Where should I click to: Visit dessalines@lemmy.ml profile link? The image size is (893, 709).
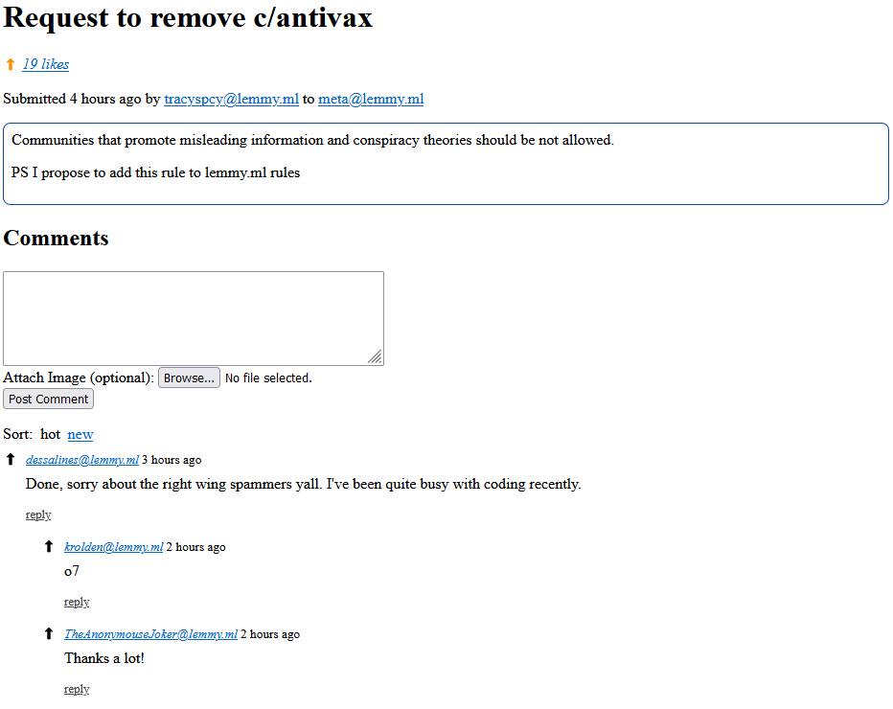click(x=82, y=460)
